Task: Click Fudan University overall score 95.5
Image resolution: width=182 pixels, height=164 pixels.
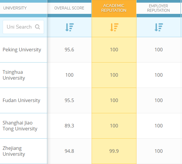Action: pos(69,100)
